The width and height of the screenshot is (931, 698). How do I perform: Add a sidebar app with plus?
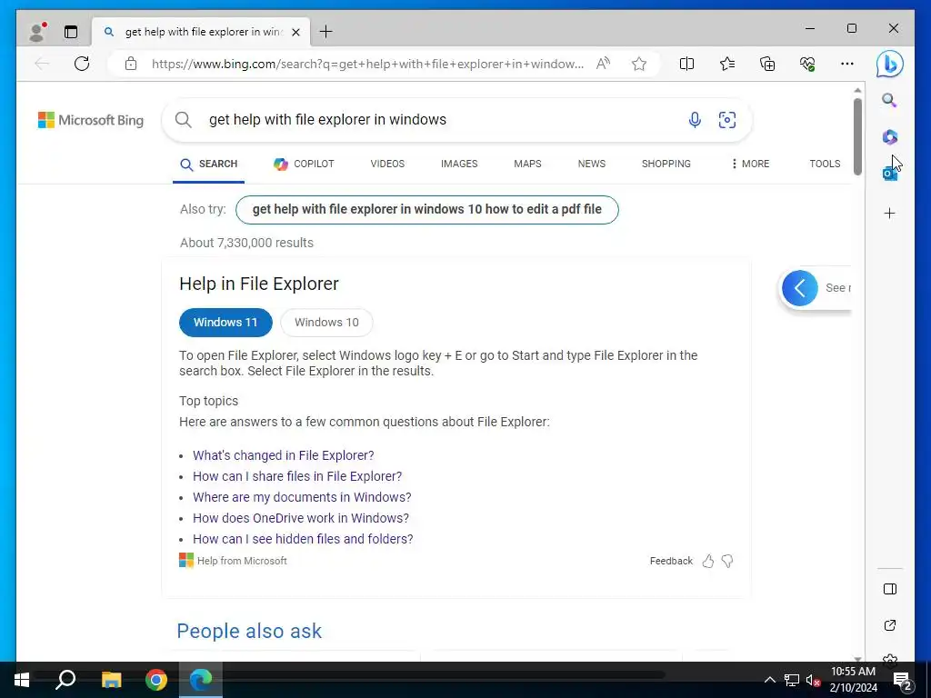pos(889,213)
